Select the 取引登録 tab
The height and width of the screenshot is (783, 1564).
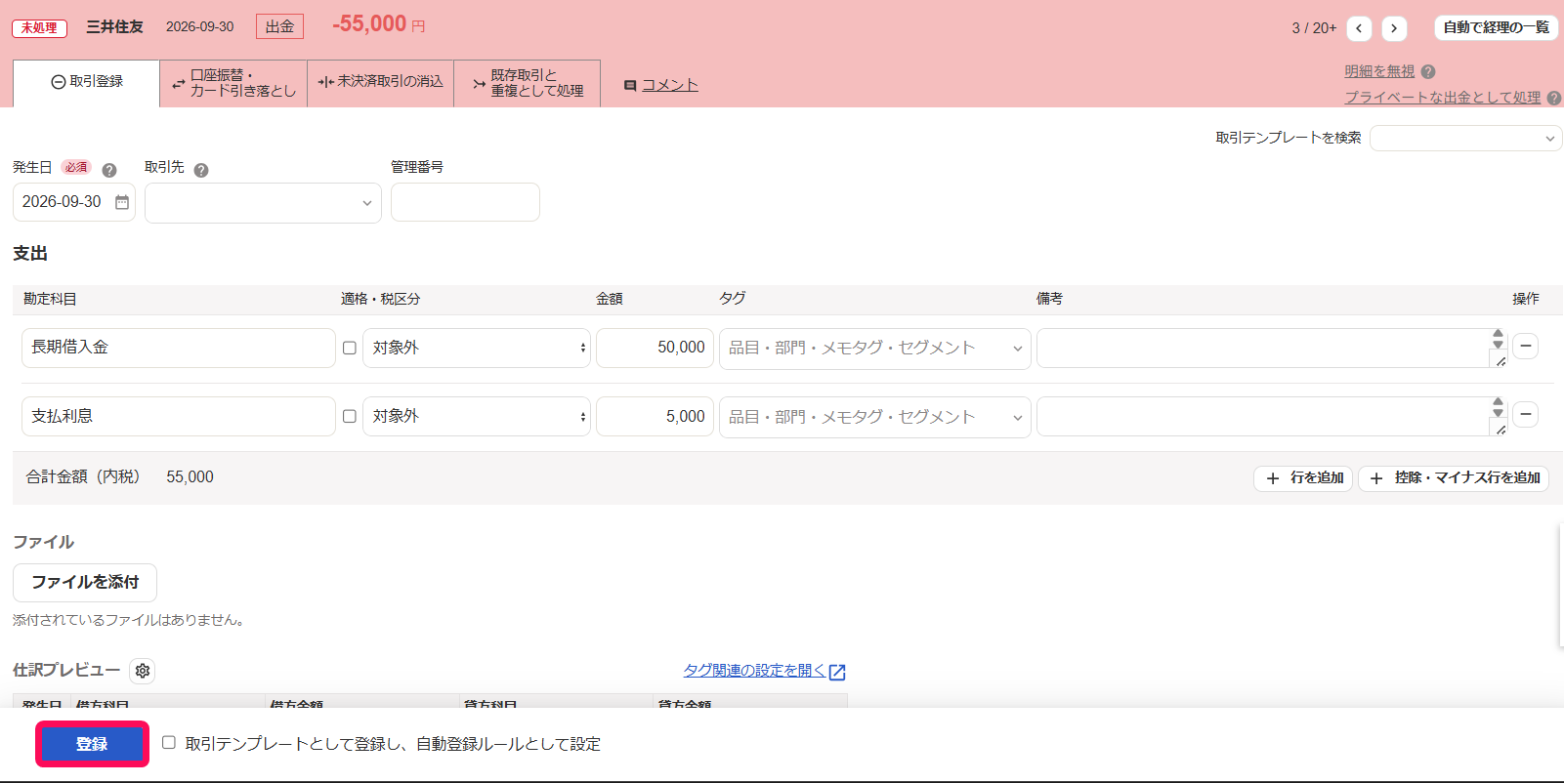point(87,83)
